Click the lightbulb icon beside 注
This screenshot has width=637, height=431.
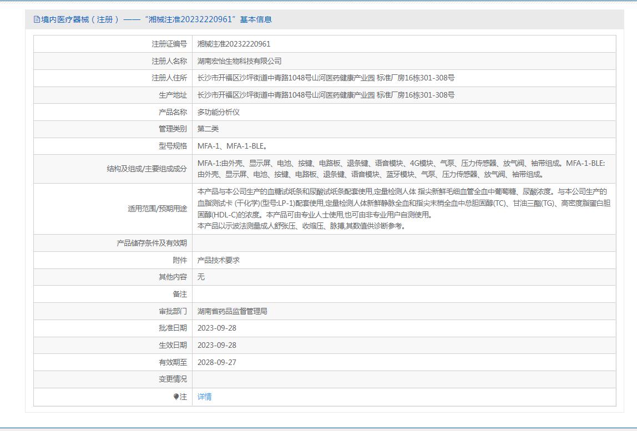coord(176,397)
